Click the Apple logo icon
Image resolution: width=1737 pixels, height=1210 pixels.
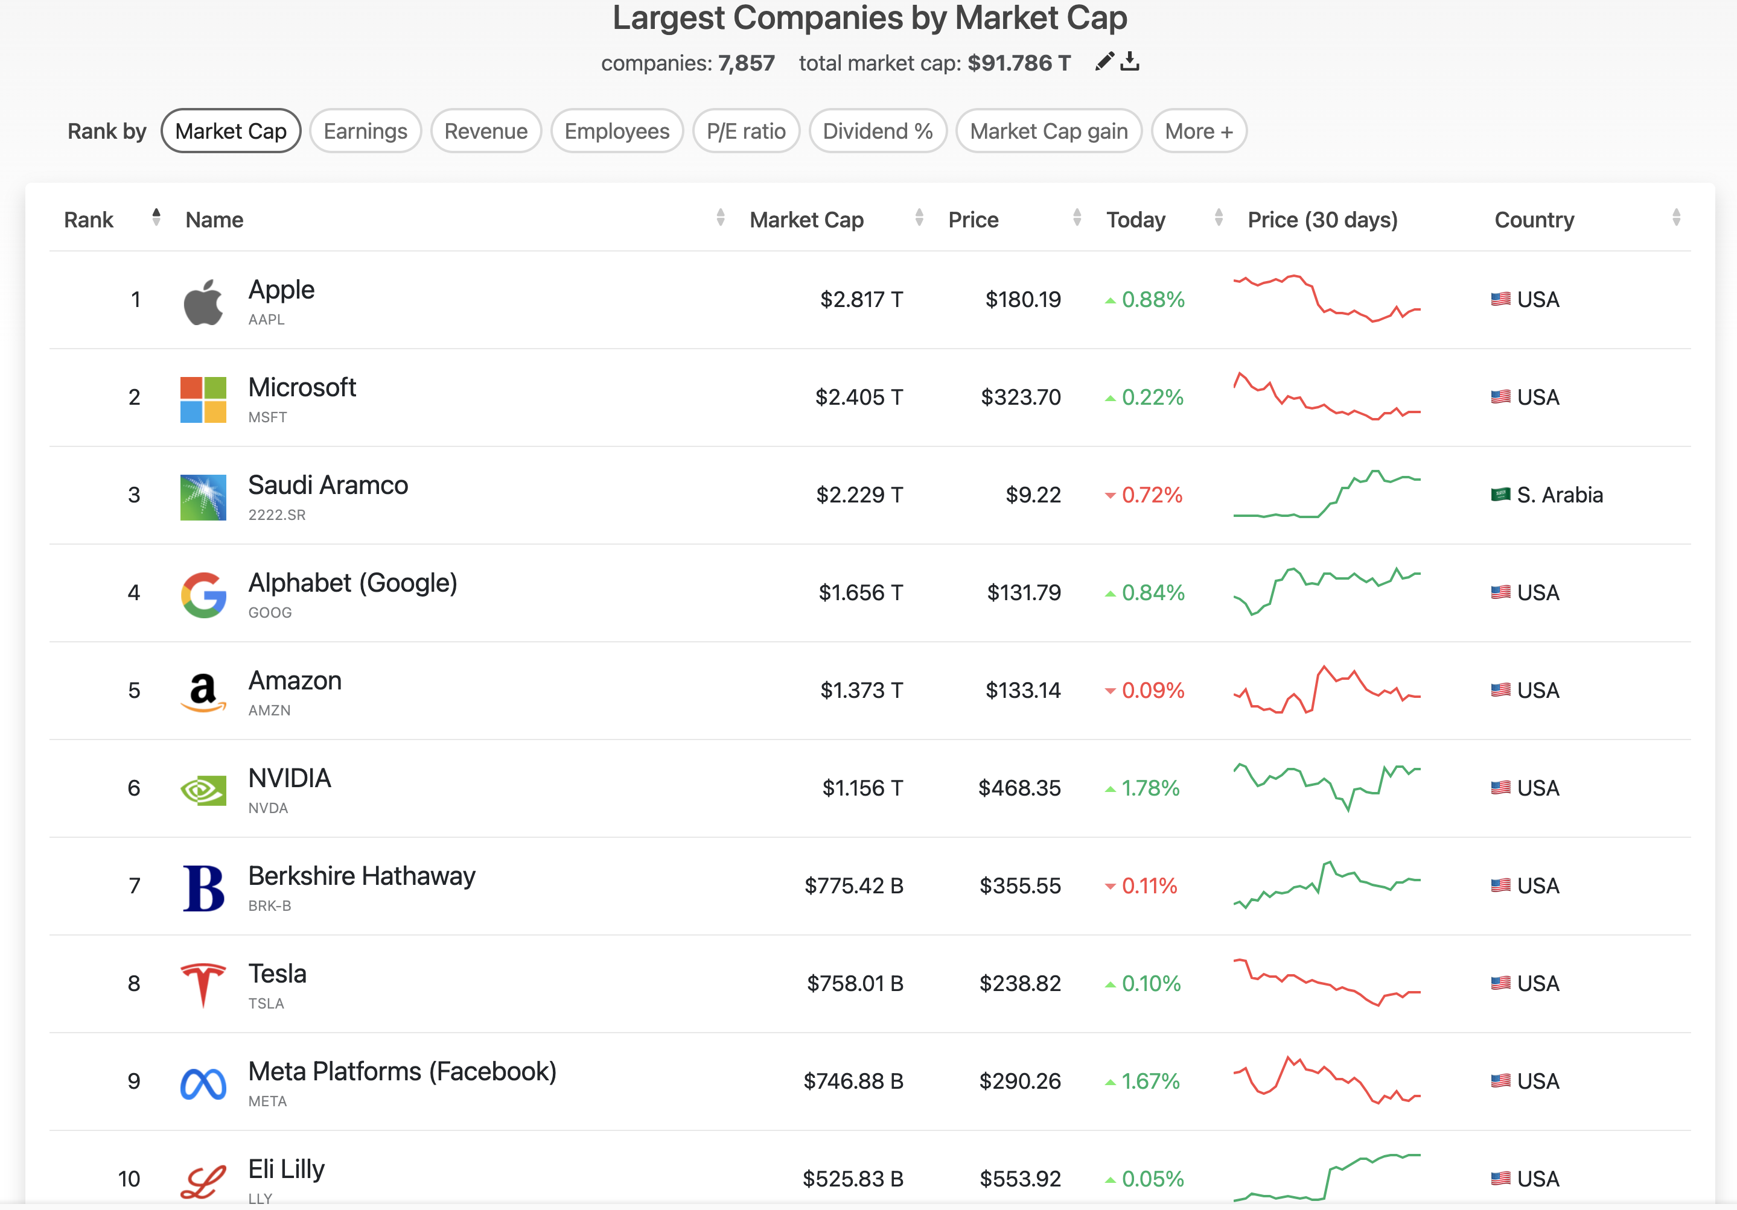(x=203, y=302)
